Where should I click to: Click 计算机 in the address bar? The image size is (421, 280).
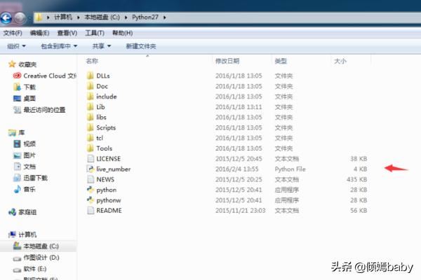click(x=63, y=17)
